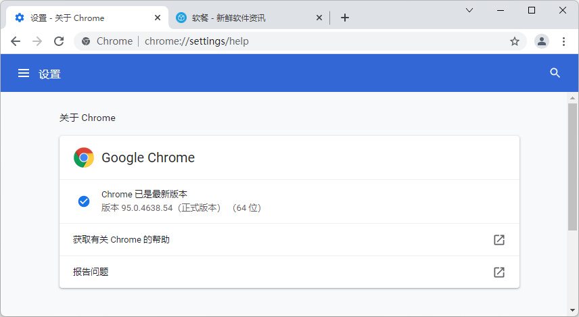Screen dimensions: 579x317
Task: Click the Chrome site info icon in address bar
Action: [x=86, y=41]
